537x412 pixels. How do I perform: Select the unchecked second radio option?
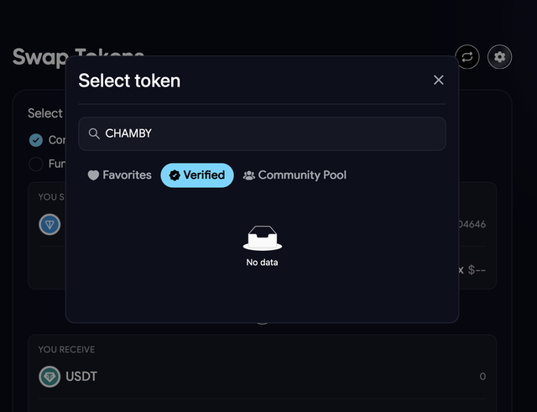click(36, 164)
